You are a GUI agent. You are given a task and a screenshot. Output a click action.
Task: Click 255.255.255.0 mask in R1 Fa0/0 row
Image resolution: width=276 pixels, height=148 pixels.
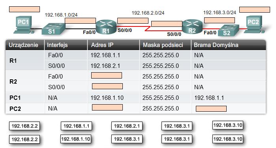tap(161, 55)
